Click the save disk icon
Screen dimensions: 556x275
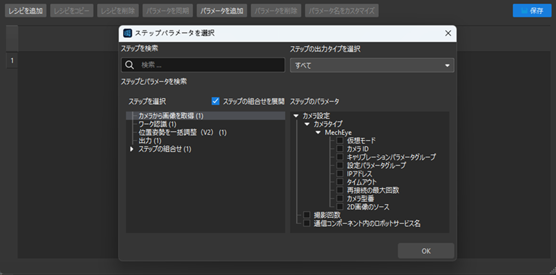[x=524, y=10]
